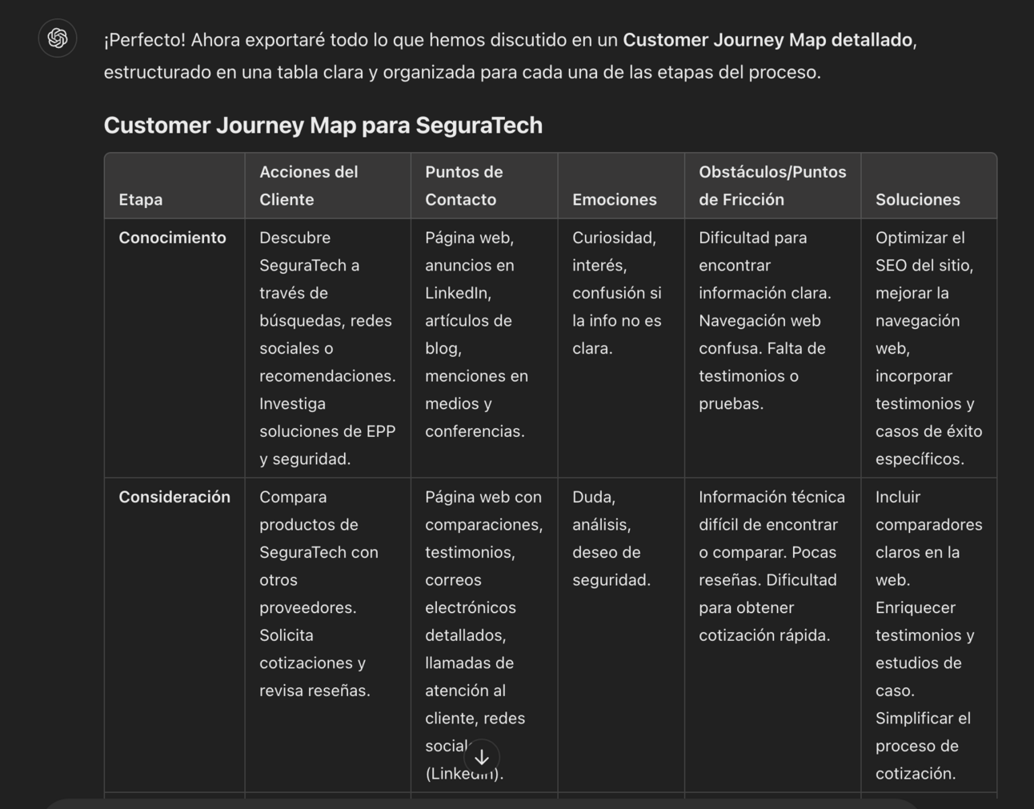The height and width of the screenshot is (809, 1034).
Task: Click the cell 'Optimizar el SEO del sitio'
Action: tap(928, 348)
